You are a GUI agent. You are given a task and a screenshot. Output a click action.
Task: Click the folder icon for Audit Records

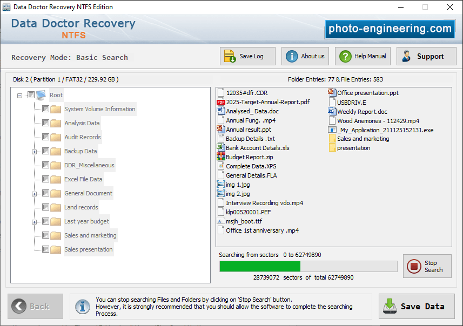[56, 137]
